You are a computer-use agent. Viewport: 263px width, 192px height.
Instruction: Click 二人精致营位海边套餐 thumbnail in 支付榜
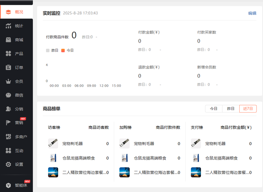(x=196, y=172)
